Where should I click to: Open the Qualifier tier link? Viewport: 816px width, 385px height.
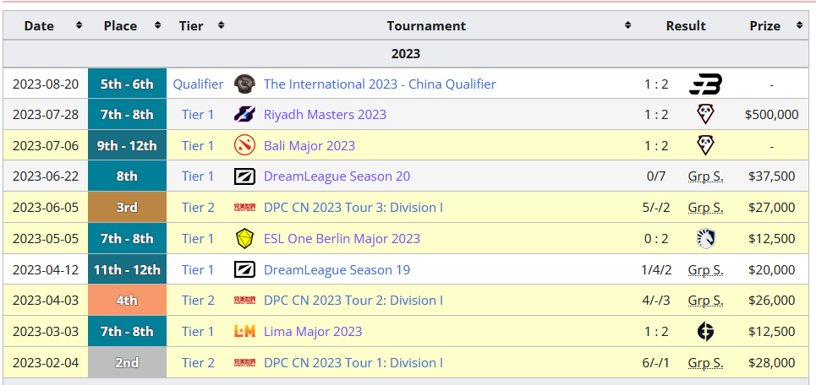(198, 84)
